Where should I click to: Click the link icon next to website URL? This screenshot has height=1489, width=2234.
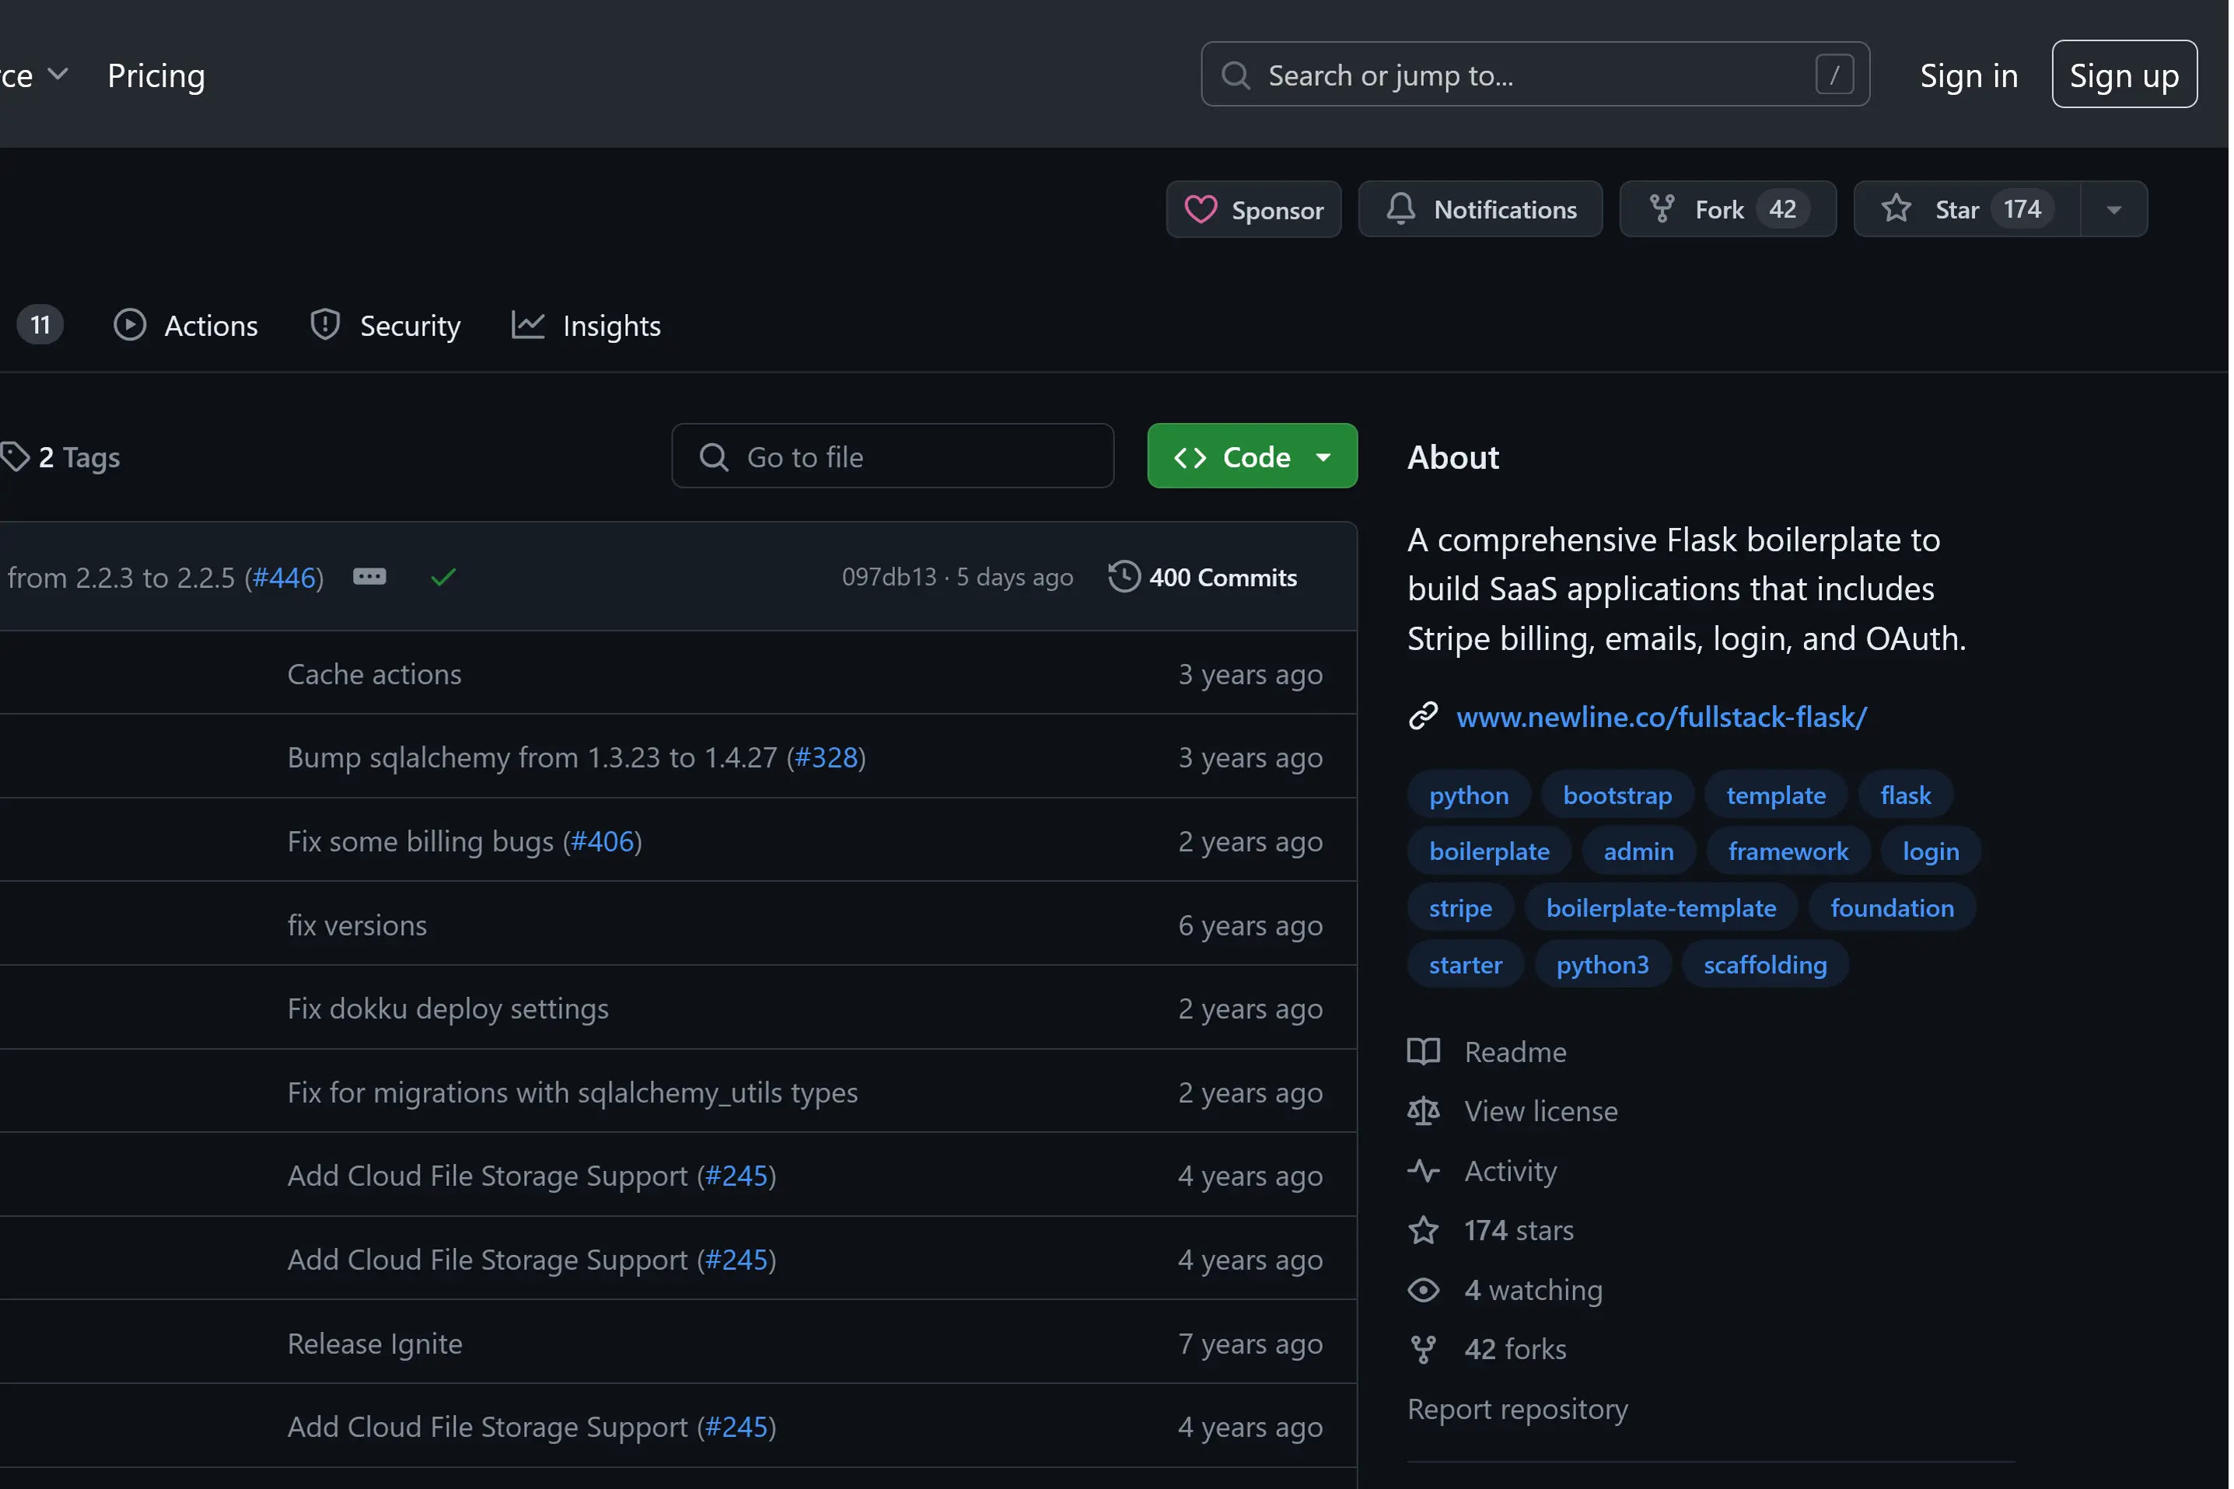tap(1422, 716)
